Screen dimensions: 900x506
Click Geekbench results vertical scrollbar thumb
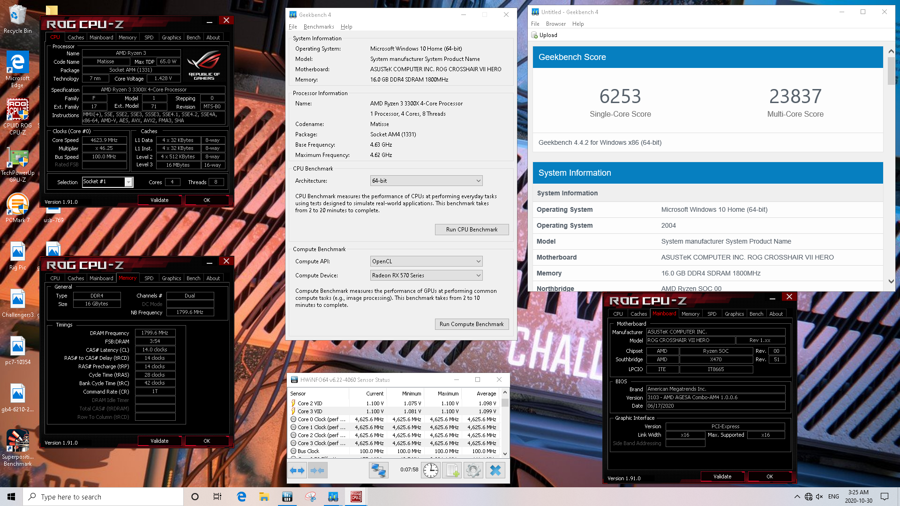pyautogui.click(x=891, y=71)
